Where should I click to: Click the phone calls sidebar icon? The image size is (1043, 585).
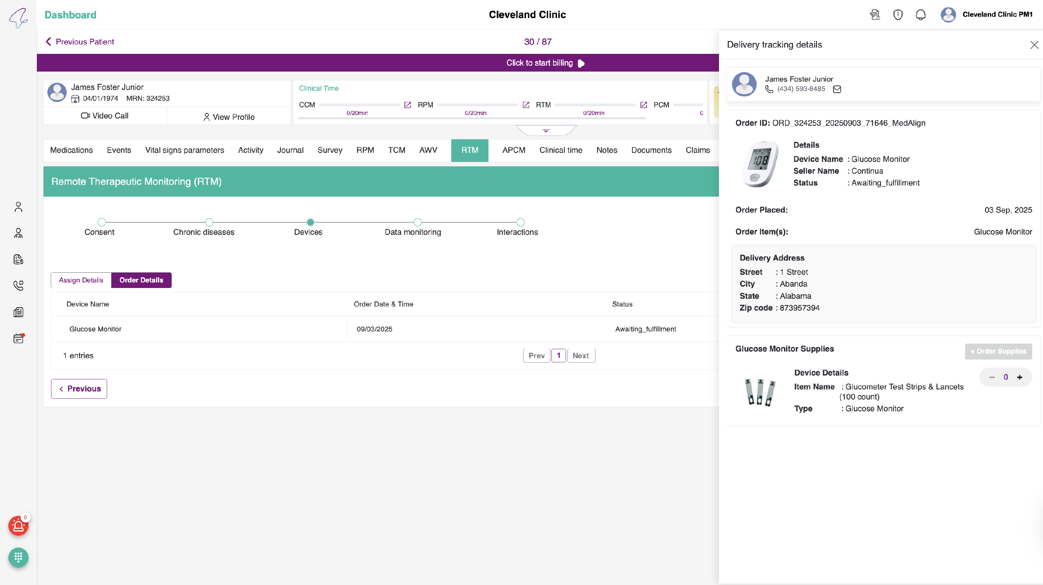pyautogui.click(x=18, y=286)
